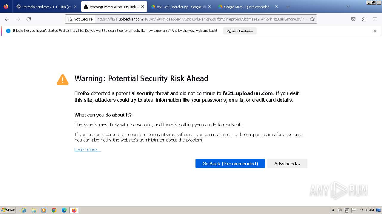Screen dimensions: 382x214
Task: Expand the list all tabs dropdown
Action: (x=348, y=7)
